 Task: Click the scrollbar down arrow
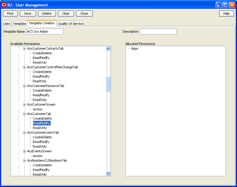(x=108, y=173)
